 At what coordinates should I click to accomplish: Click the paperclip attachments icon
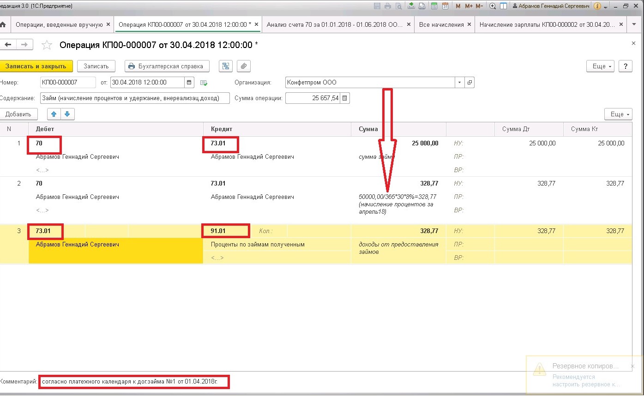(x=244, y=66)
